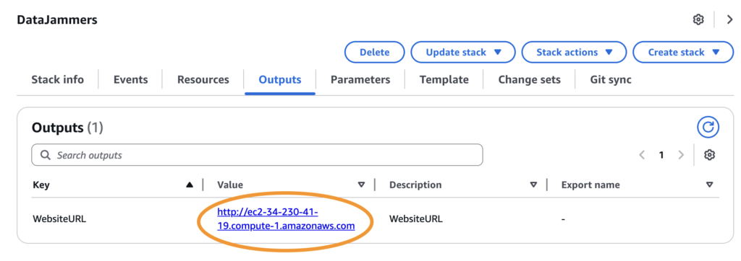
Task: Go to previous page of outputs
Action: (x=642, y=154)
